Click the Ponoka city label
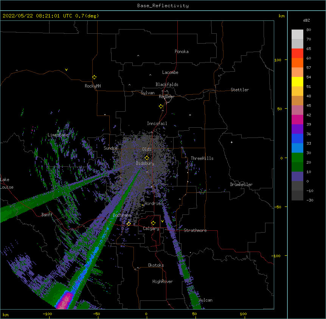 [x=182, y=52]
